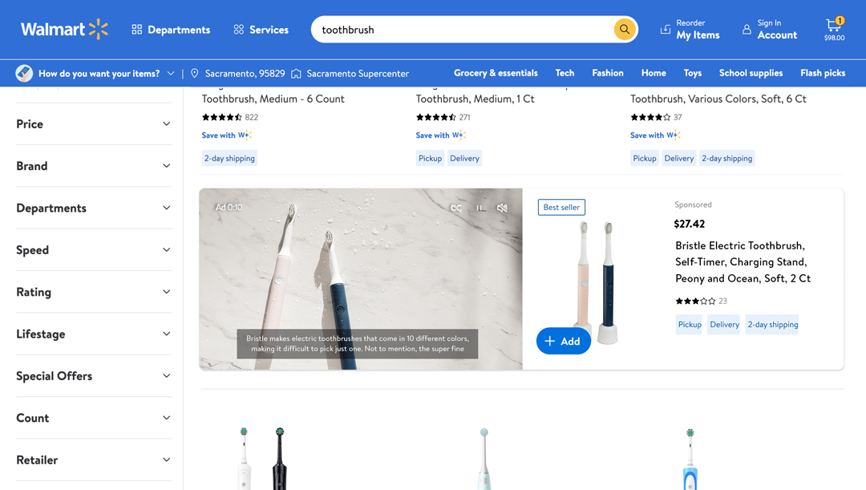Click the Delivery tag on the Bristle product
866x490 pixels.
724,325
